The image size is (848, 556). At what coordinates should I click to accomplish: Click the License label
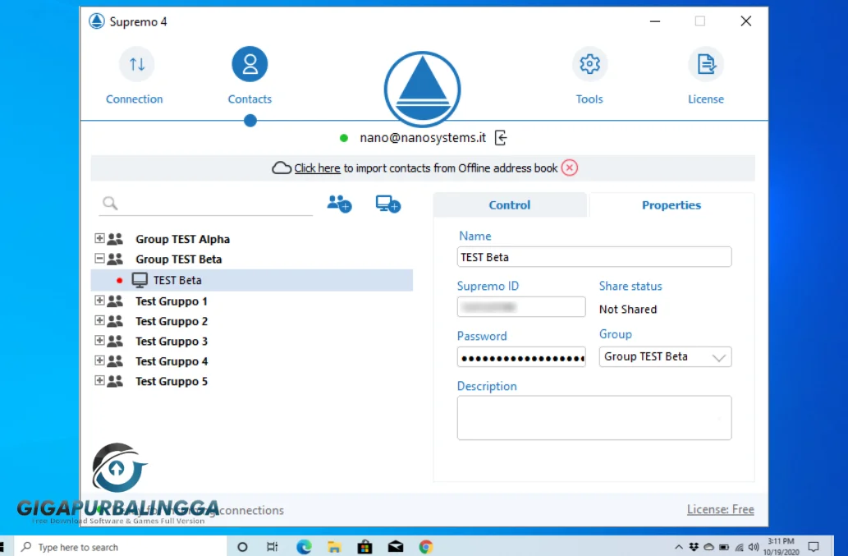click(x=706, y=99)
